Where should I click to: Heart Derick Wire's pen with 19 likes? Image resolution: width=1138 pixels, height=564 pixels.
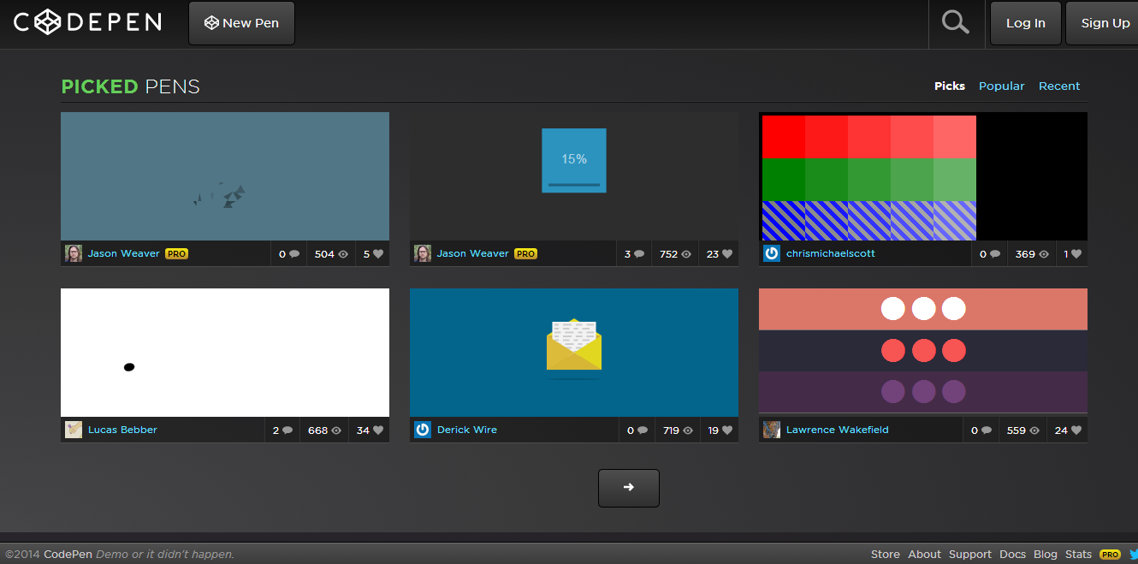pos(720,430)
